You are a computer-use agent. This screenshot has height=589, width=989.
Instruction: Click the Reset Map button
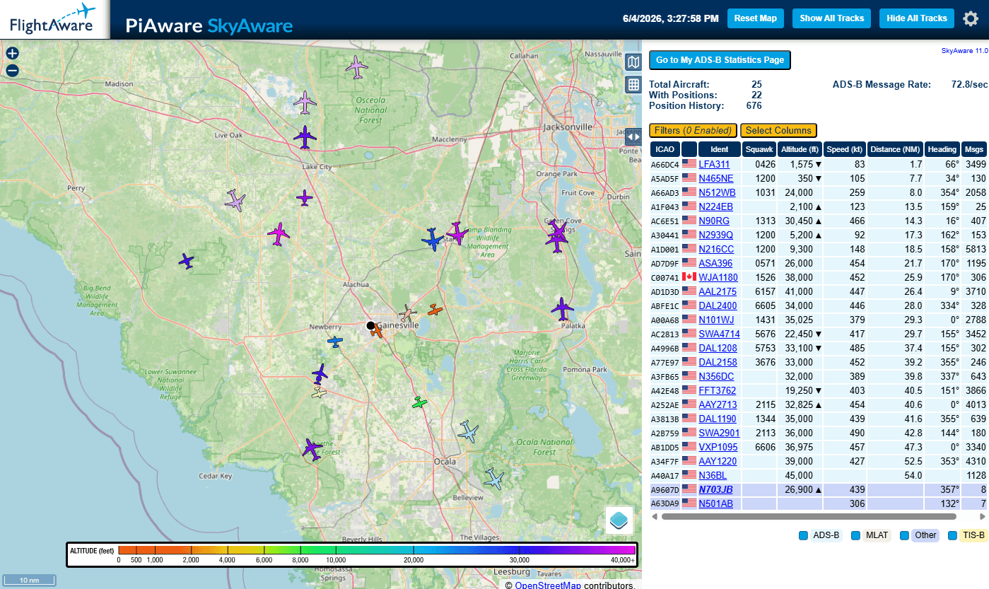[756, 18]
